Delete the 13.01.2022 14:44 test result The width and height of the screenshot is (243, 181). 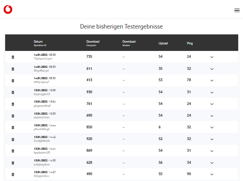13,127
